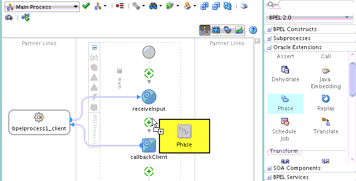Pick the Phase palette icon

(x=285, y=99)
